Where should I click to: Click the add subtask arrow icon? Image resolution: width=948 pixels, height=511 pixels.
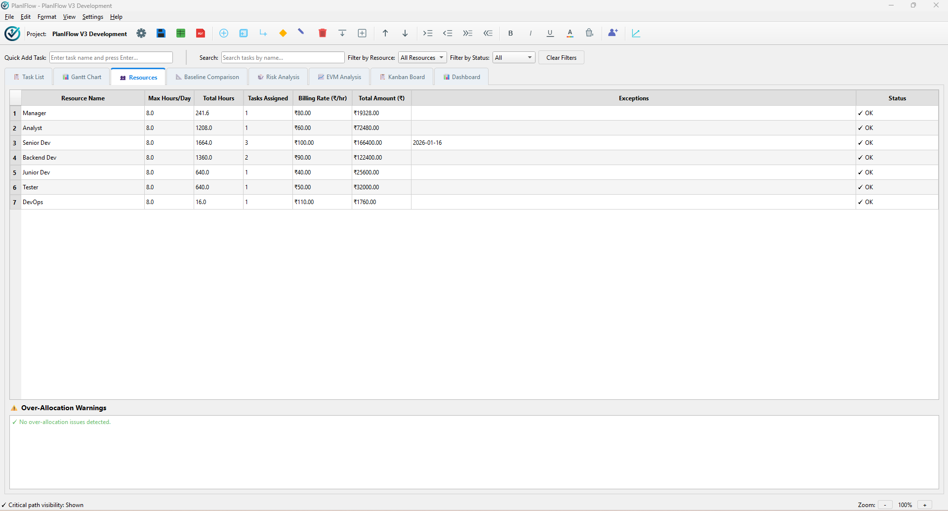(x=263, y=33)
